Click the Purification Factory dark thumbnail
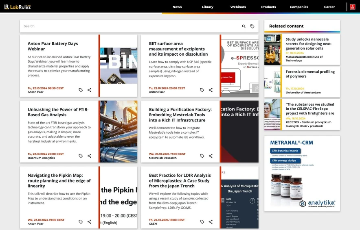Viewport: 360px width, 230px height. coord(240,132)
